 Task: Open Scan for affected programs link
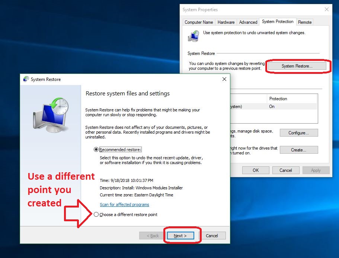(x=124, y=205)
